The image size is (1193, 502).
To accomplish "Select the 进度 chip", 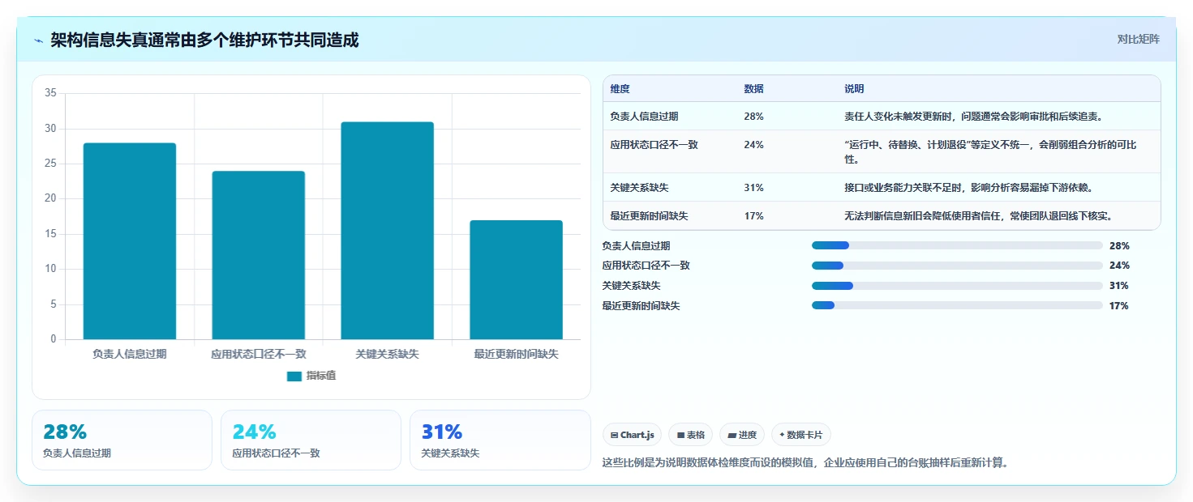I will coord(742,435).
